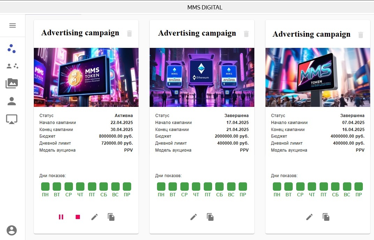Screen dimensions: 374x240
Task: Open red MMS Token billboard image
Action: click(318, 77)
